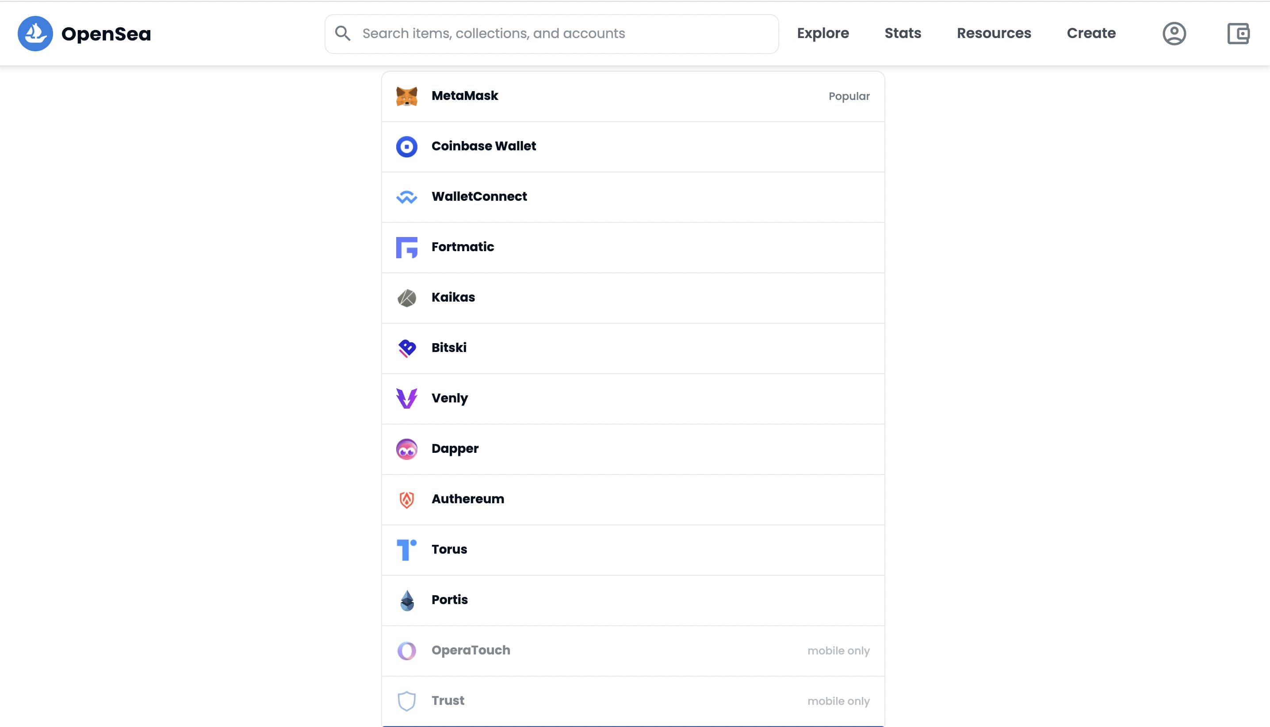Go to the Stats page
The height and width of the screenshot is (727, 1270).
[x=902, y=33]
